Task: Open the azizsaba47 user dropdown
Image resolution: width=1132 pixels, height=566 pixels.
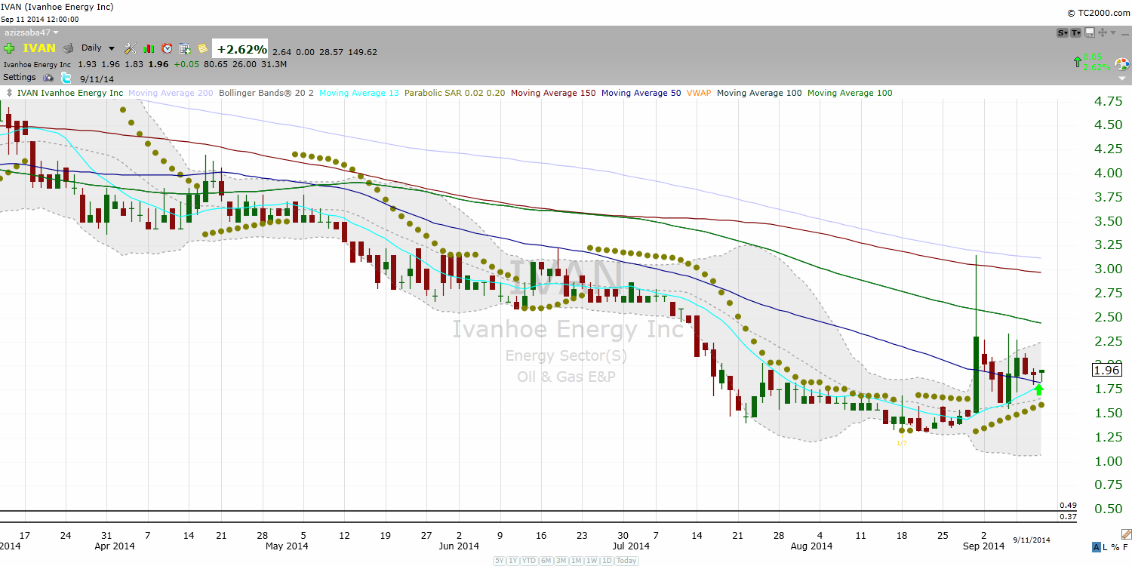Action: (x=32, y=32)
